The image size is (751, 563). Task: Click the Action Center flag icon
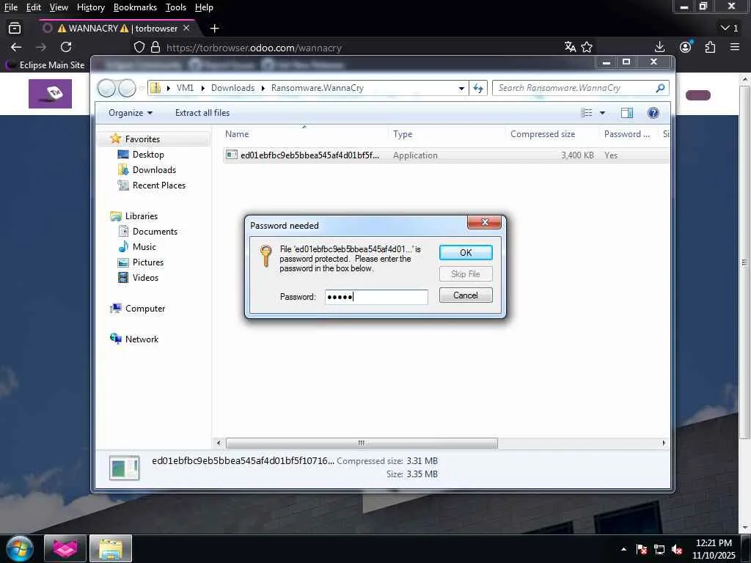click(642, 549)
